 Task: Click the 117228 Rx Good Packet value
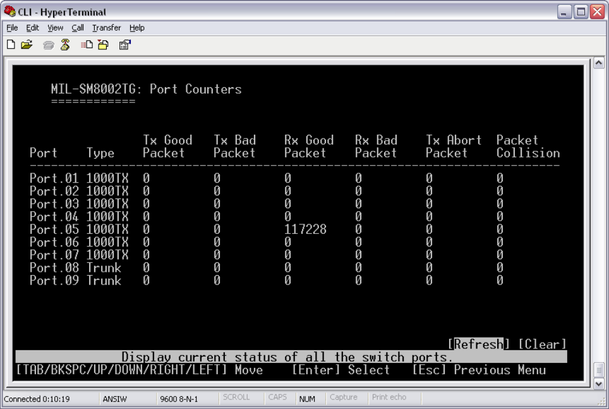click(305, 229)
